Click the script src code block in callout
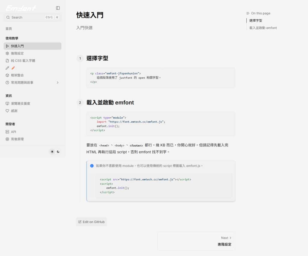 (x=164, y=186)
